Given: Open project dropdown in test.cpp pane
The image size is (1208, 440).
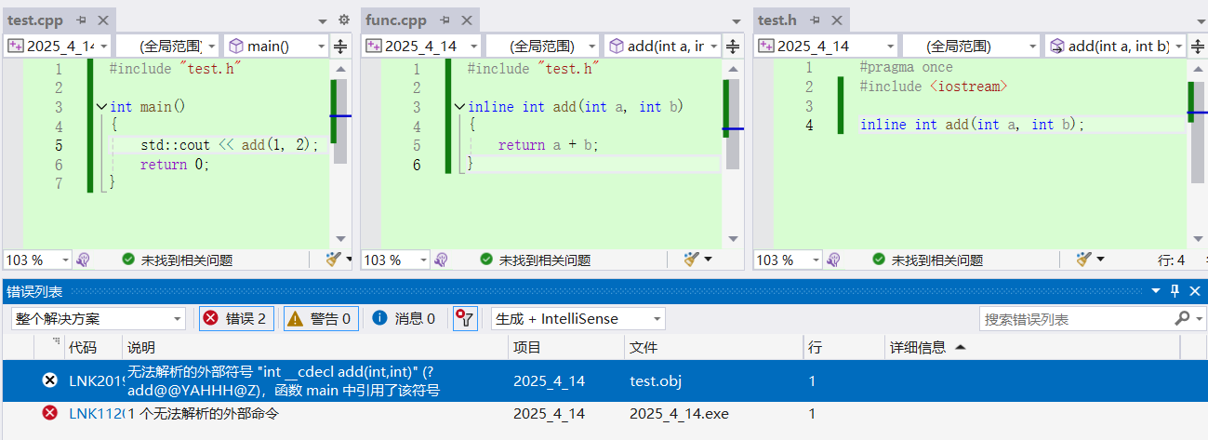Looking at the screenshot, I should tap(103, 46).
